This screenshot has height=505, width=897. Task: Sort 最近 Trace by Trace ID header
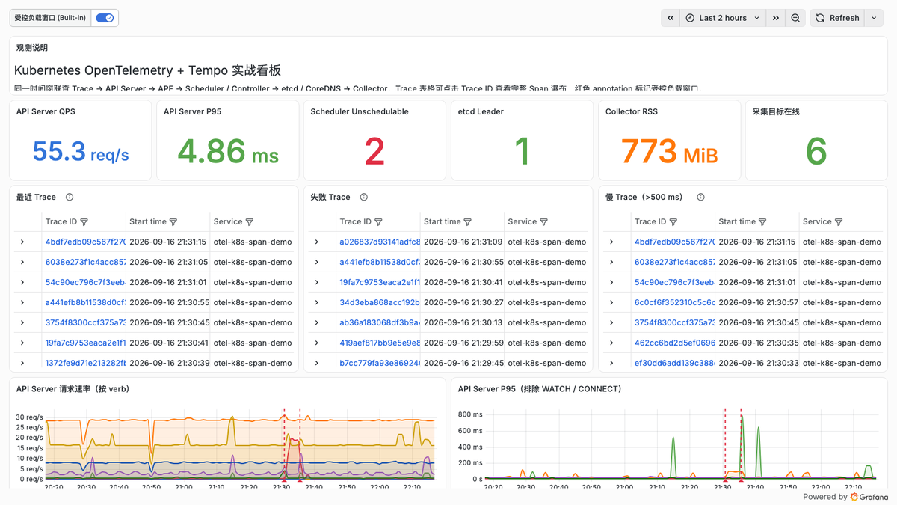click(61, 222)
